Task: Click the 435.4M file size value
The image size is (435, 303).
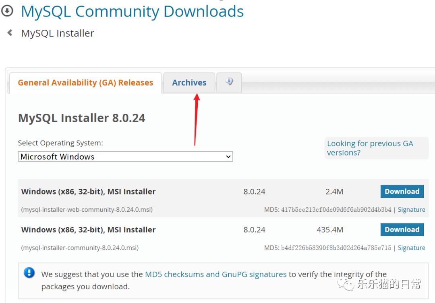Action: coord(330,230)
